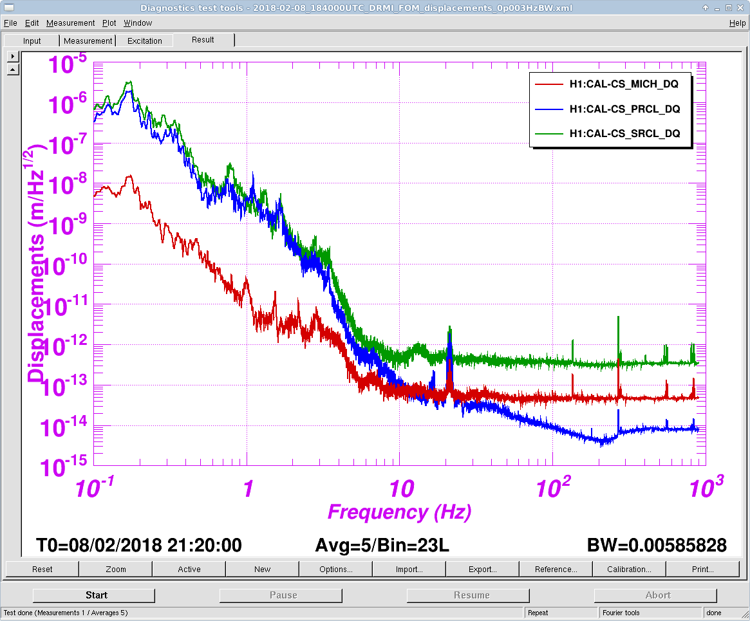
Task: Open plot Options dialog
Action: [x=336, y=569]
